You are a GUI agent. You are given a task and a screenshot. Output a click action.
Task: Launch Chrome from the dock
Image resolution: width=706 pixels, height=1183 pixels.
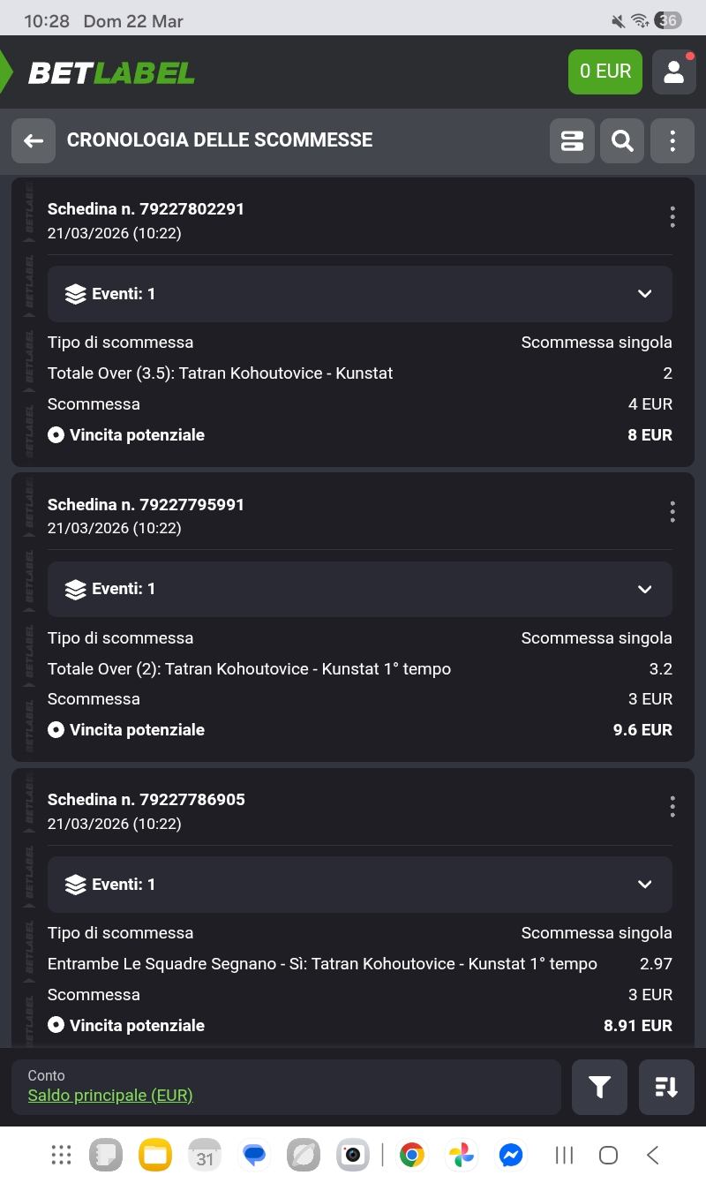411,1155
